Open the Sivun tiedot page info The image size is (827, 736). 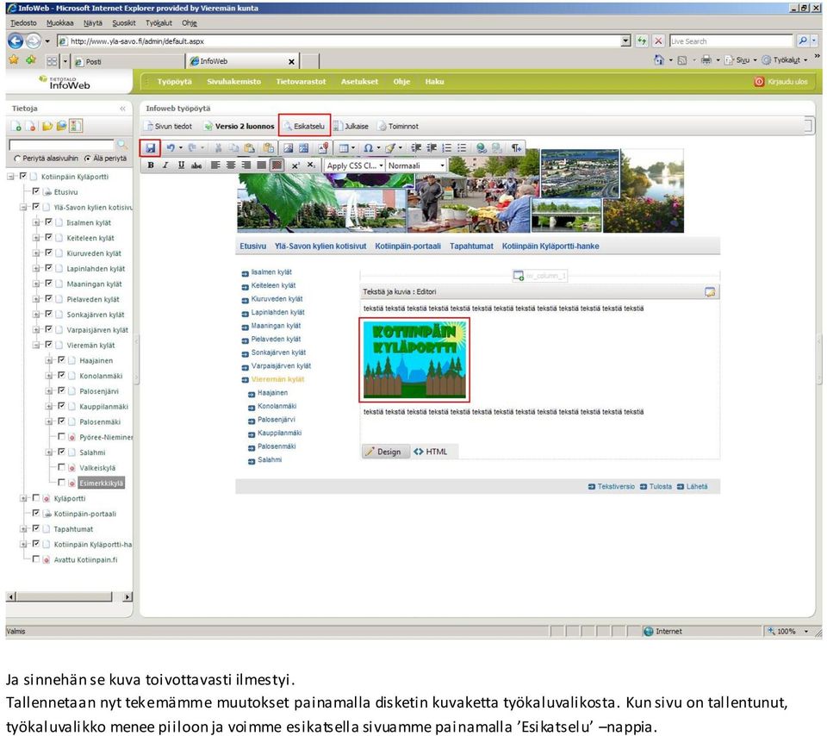click(x=170, y=126)
